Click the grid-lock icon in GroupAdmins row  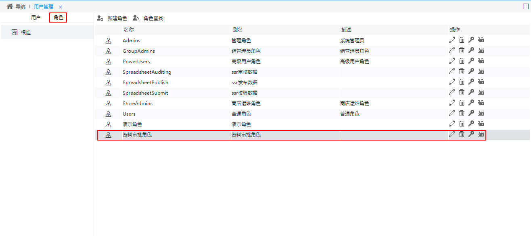(481, 50)
